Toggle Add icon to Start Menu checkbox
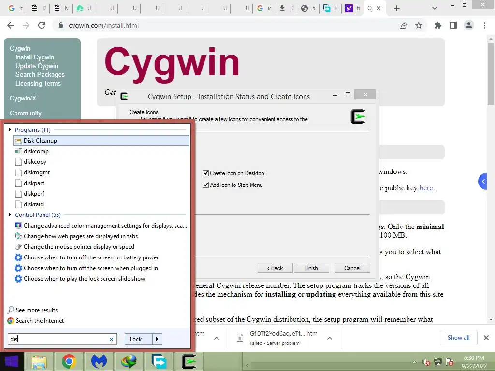The width and height of the screenshot is (495, 371). pos(205,185)
